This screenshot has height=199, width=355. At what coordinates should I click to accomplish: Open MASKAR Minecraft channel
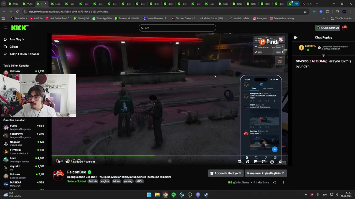(24, 184)
